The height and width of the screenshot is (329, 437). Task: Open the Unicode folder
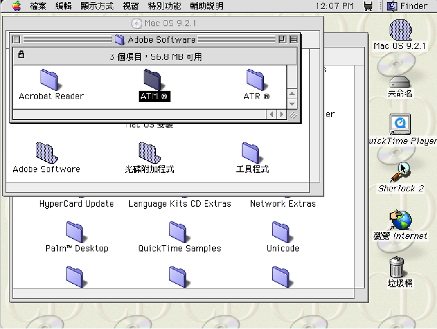(x=282, y=232)
